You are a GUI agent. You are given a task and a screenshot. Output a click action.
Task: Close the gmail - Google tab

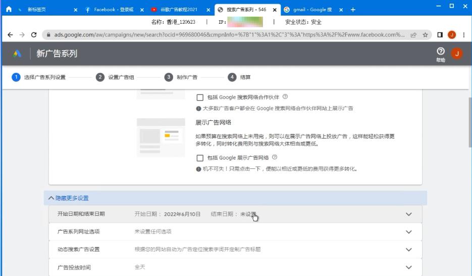[x=341, y=10]
